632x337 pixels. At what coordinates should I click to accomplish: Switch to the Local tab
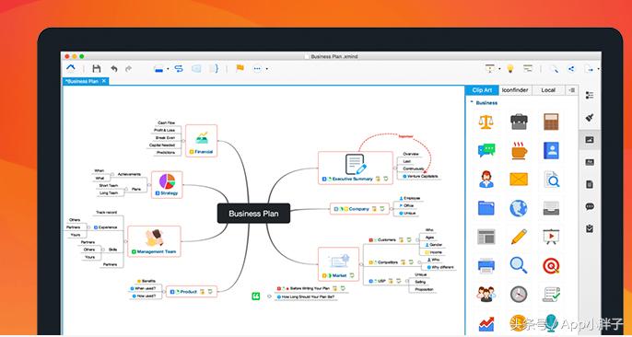(x=548, y=90)
